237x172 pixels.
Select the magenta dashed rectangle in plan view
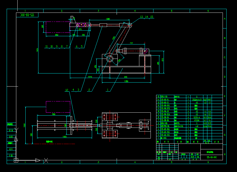point(58,107)
